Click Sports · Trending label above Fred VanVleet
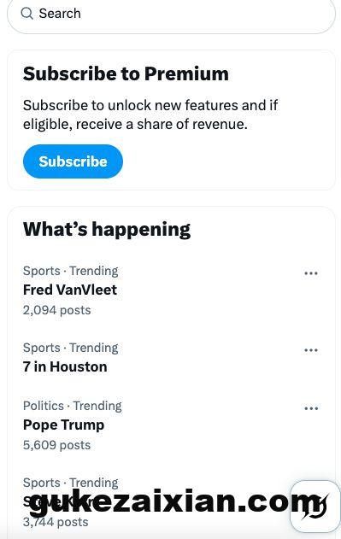Viewport: 341px width, 539px height. 71,271
